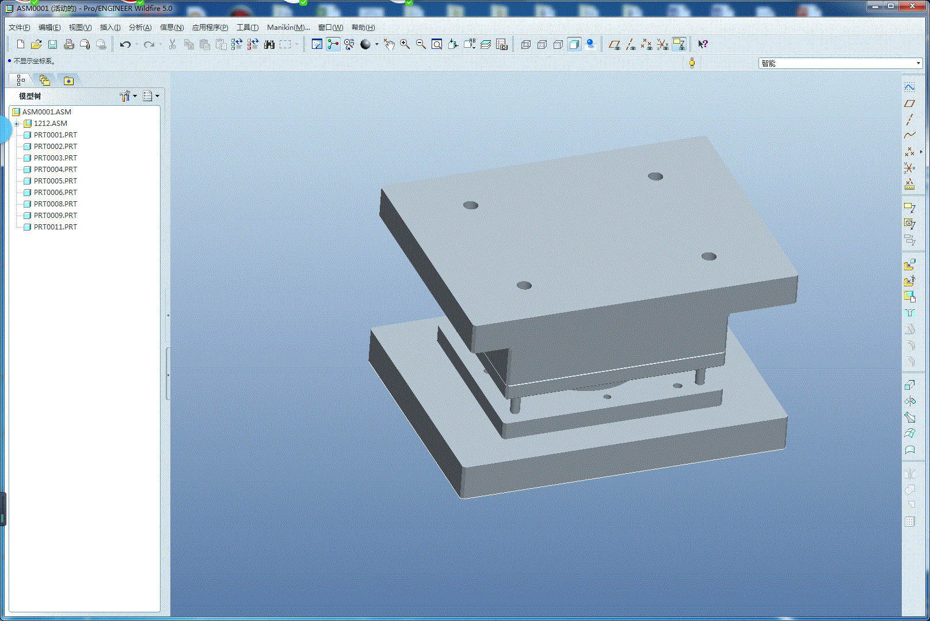This screenshot has height=621, width=930.
Task: Open the 分析(A) menu
Action: point(140,28)
